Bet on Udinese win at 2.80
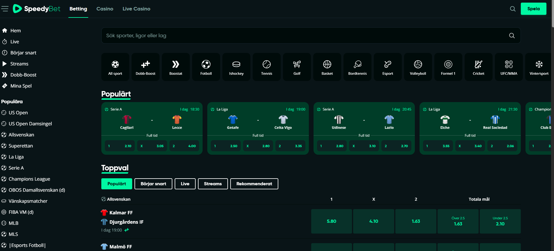554x251 pixels. (332, 146)
